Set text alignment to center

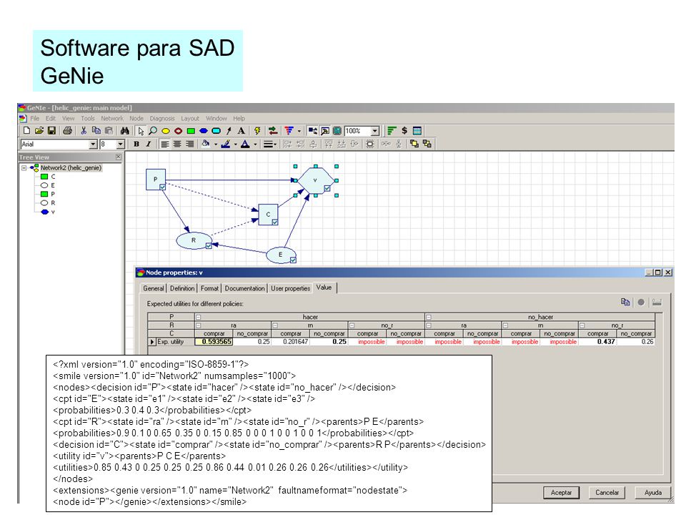177,144
